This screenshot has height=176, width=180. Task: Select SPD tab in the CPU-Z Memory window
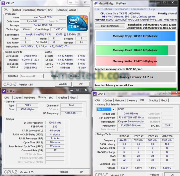coord(51,97)
